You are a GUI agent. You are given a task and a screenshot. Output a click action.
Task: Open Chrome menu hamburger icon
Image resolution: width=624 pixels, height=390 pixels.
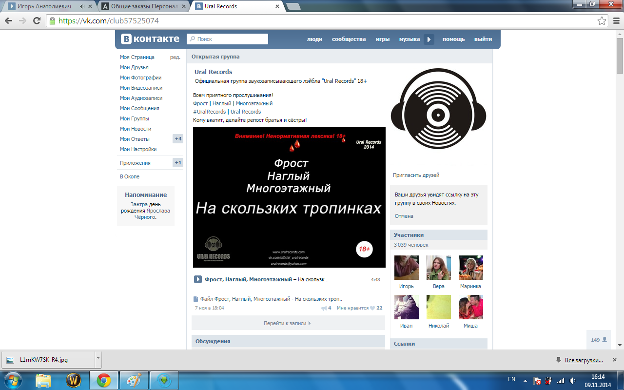point(615,21)
